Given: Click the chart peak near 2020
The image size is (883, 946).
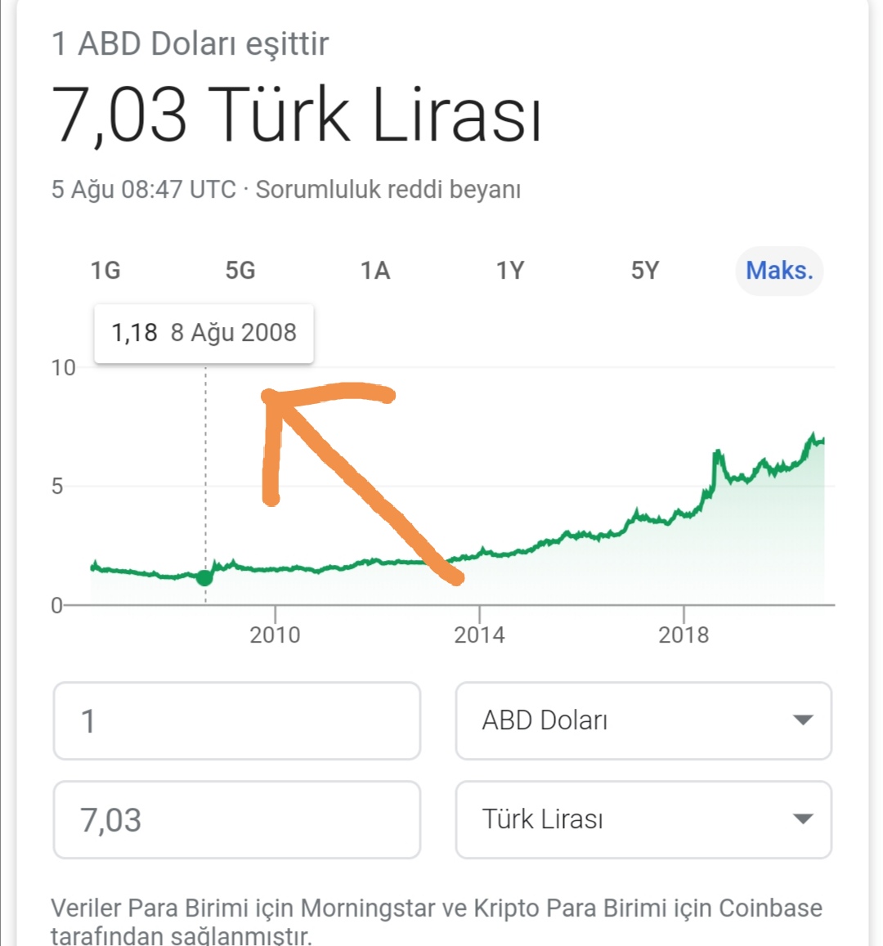Looking at the screenshot, I should click(x=814, y=436).
